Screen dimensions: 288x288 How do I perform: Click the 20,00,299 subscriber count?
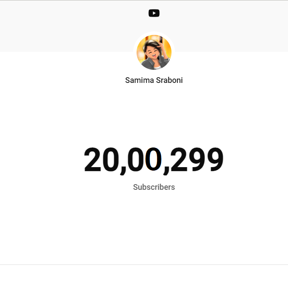pyautogui.click(x=154, y=160)
